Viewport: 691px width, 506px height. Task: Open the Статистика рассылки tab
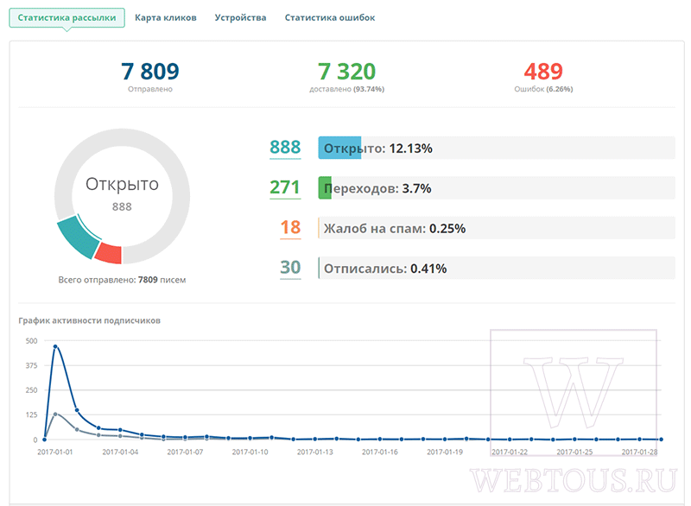(67, 18)
